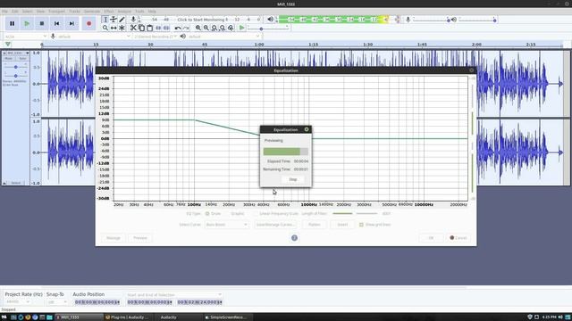This screenshot has height=321, width=572.
Task: Click the Flatten button
Action: pos(314,225)
